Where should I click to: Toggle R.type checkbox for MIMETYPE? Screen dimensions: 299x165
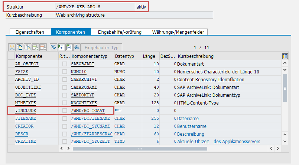(65, 103)
